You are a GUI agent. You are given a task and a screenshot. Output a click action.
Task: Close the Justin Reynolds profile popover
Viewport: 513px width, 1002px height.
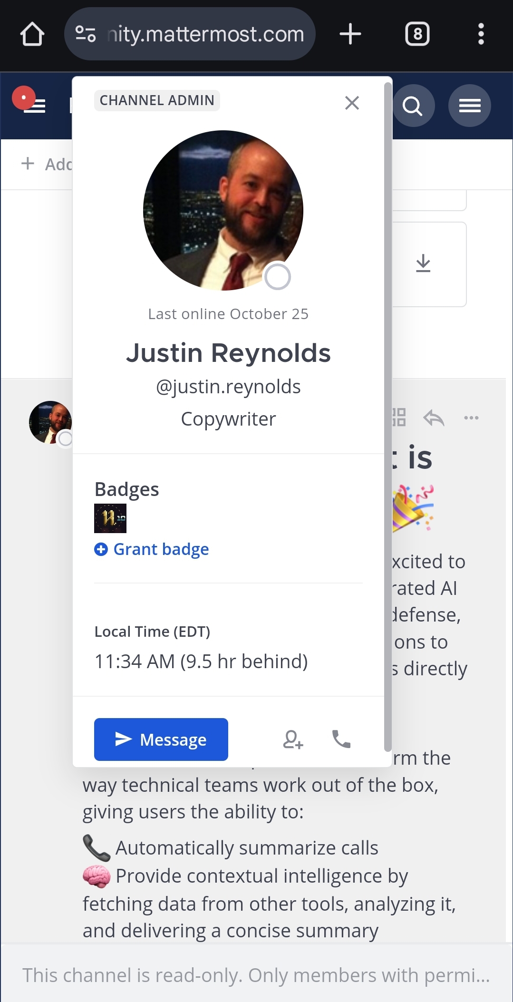click(352, 103)
